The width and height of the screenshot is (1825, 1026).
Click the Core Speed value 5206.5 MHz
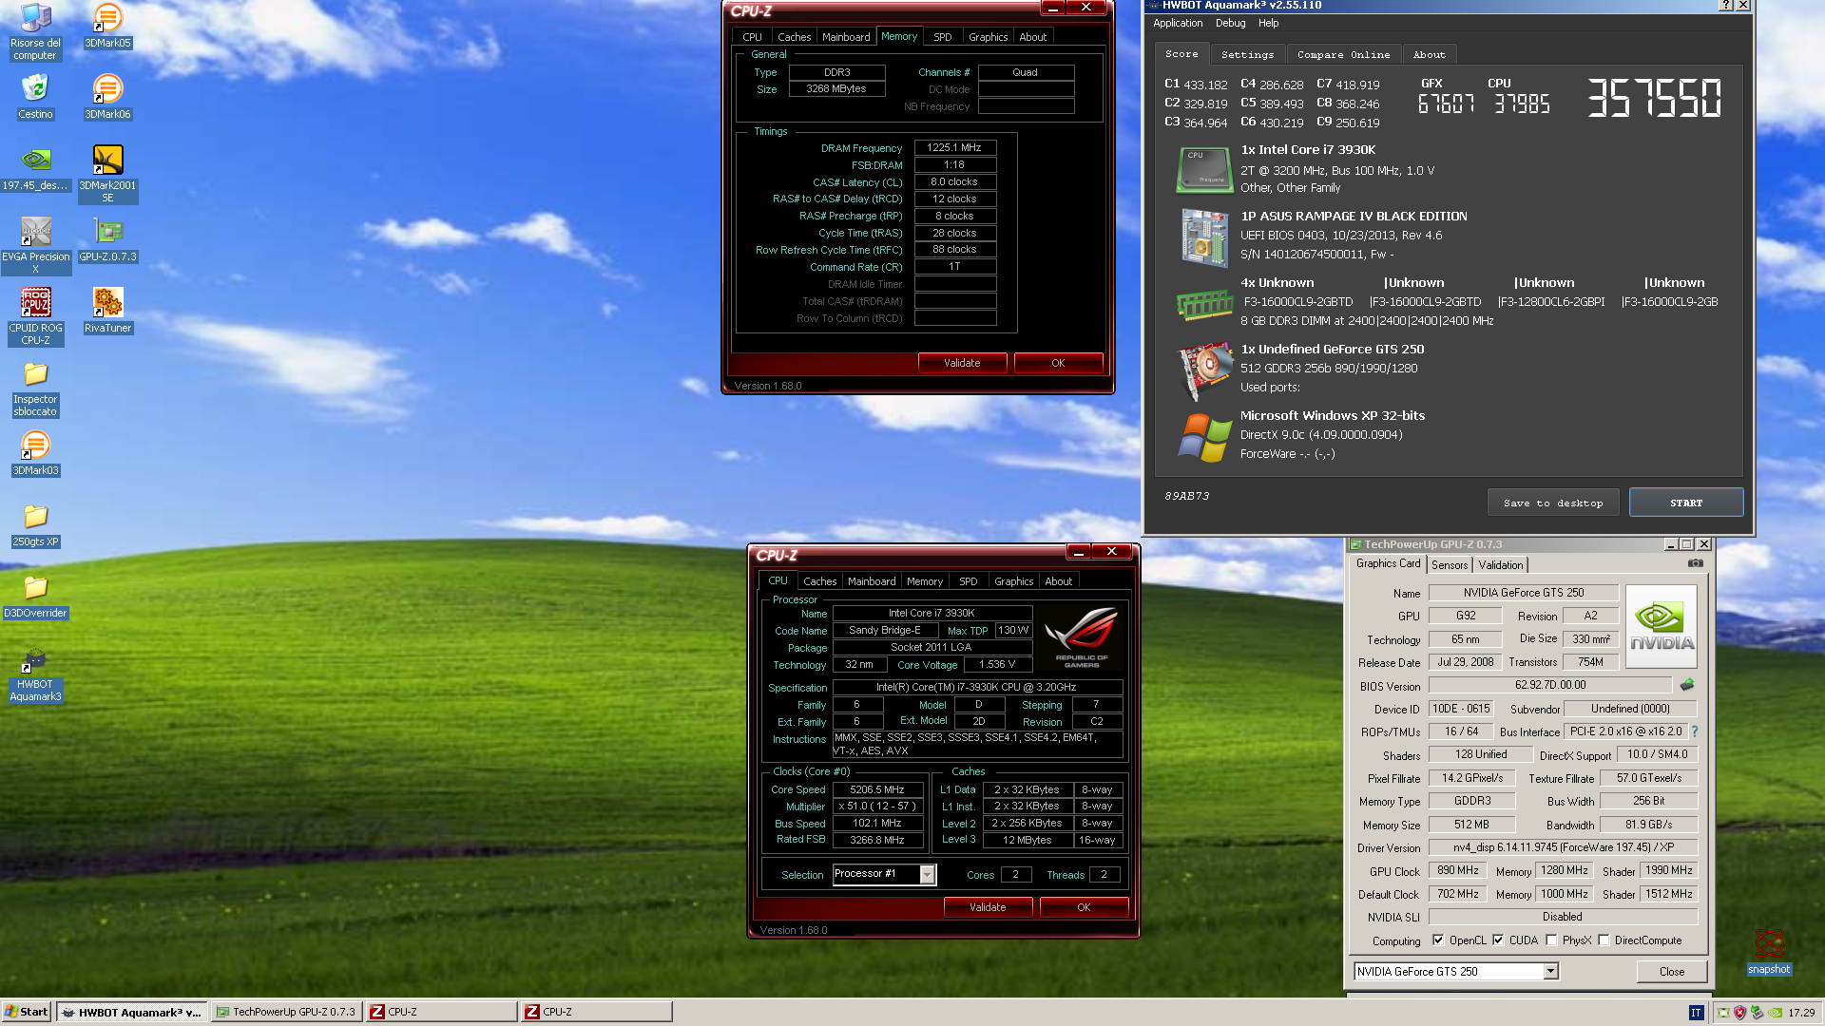pyautogui.click(x=876, y=789)
